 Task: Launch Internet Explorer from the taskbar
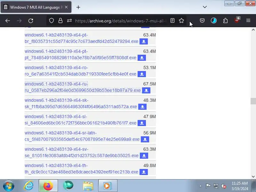[28, 186]
